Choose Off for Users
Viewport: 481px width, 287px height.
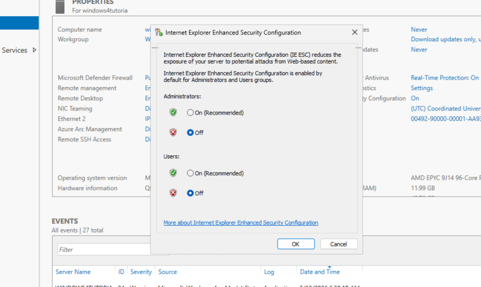pyautogui.click(x=191, y=194)
